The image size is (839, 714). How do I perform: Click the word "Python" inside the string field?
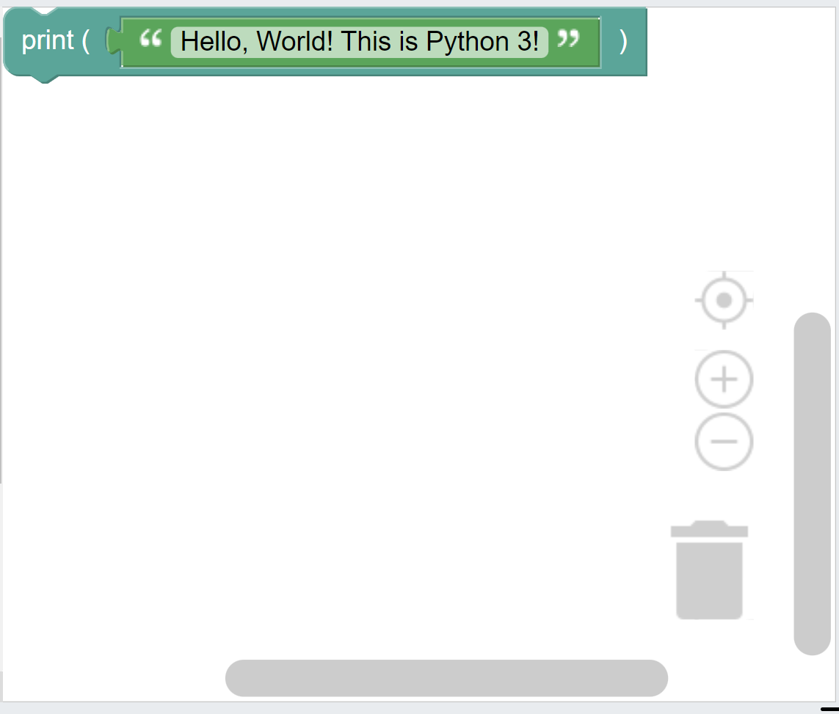pos(467,42)
